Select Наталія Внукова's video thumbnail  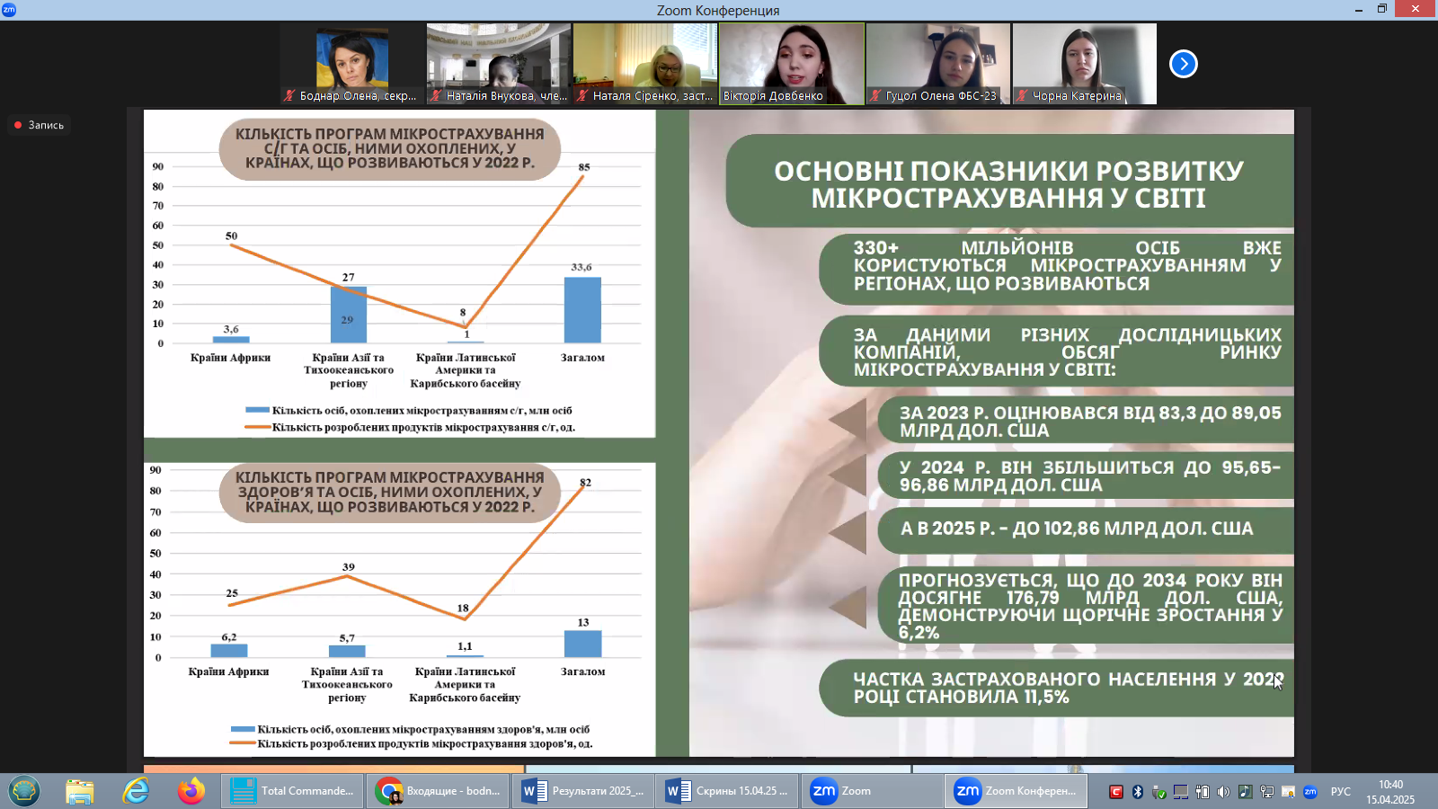(499, 64)
